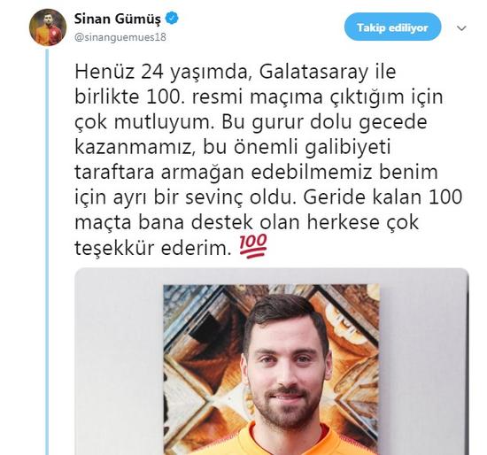Click tweet line mentioning 100. resmi maçıma
This screenshot has width=487, height=455.
(x=259, y=97)
